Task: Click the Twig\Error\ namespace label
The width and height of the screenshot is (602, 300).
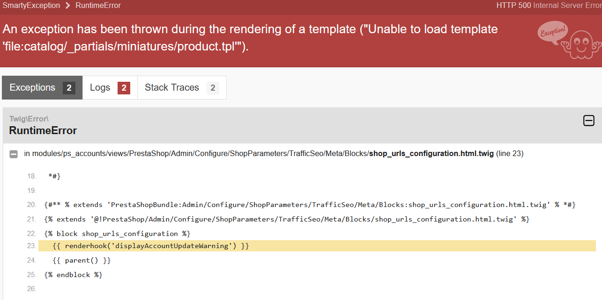Action: (x=29, y=119)
